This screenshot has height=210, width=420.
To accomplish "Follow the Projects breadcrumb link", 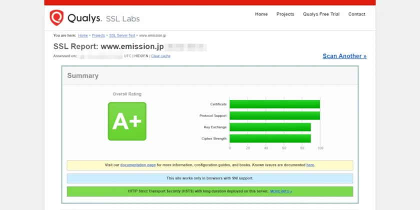I will [98, 35].
